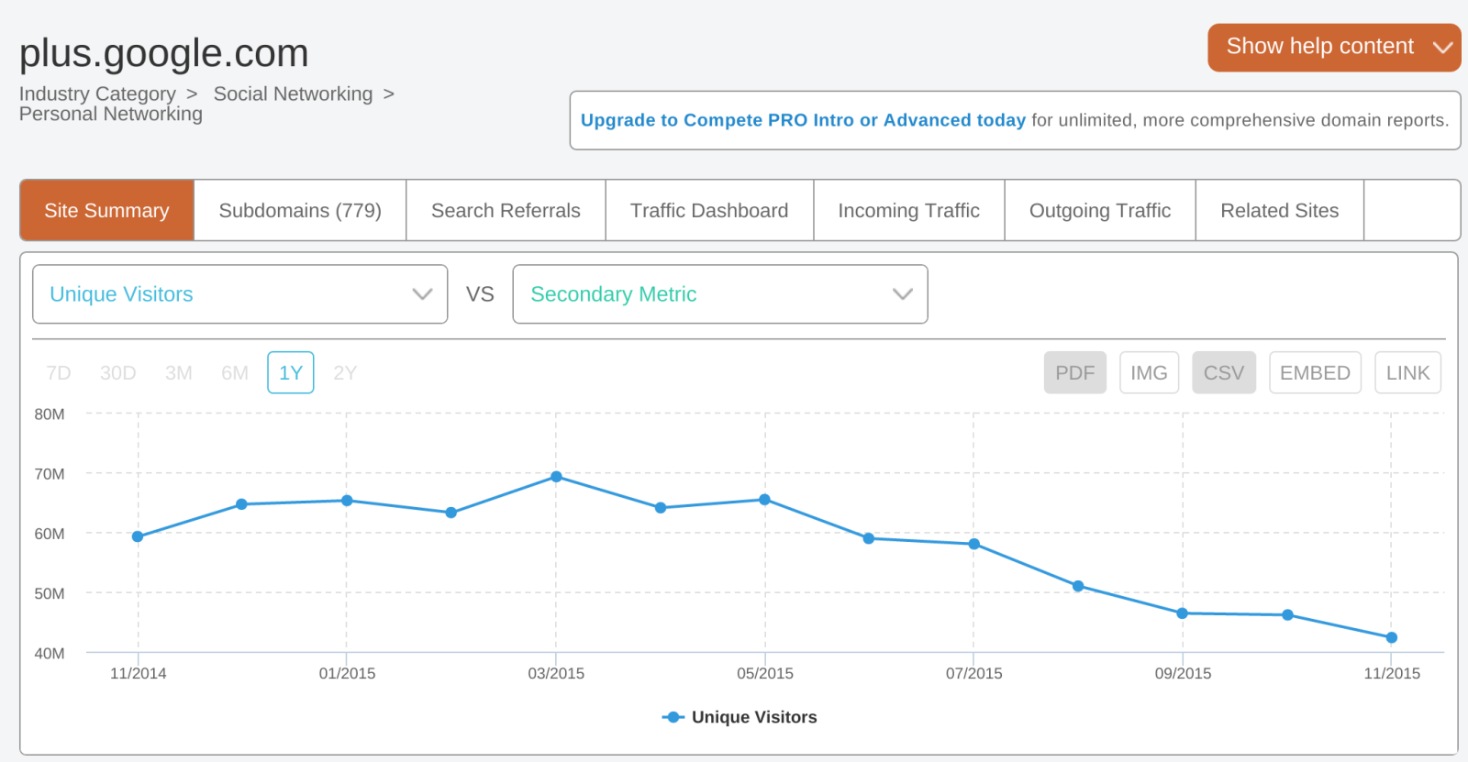The image size is (1468, 762).
Task: Choose the 6M time range
Action: coord(235,373)
